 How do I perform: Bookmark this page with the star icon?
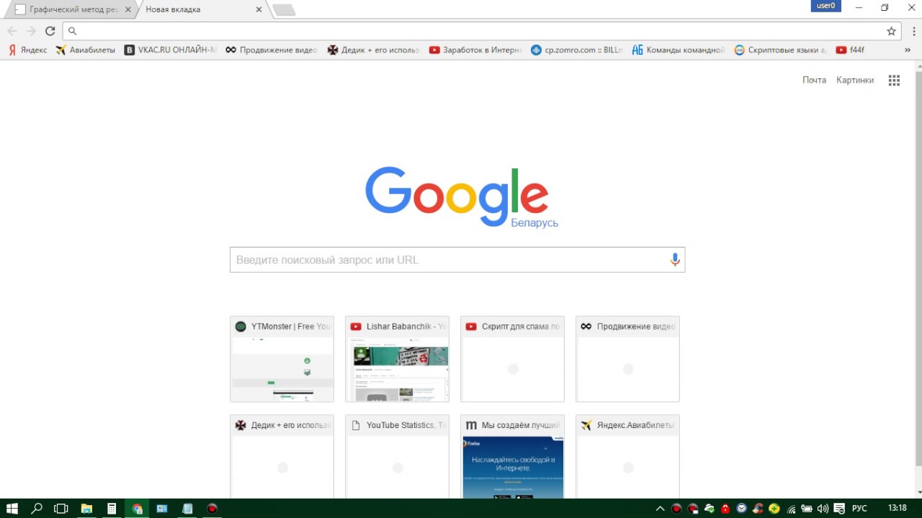[891, 31]
